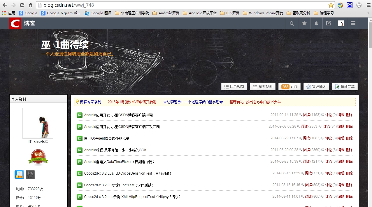Open the hamburger menu in CSDN header

click(353, 24)
